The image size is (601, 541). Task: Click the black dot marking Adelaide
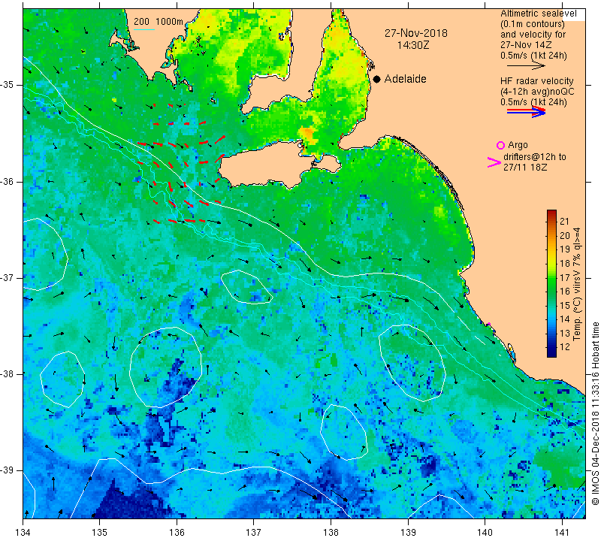377,79
